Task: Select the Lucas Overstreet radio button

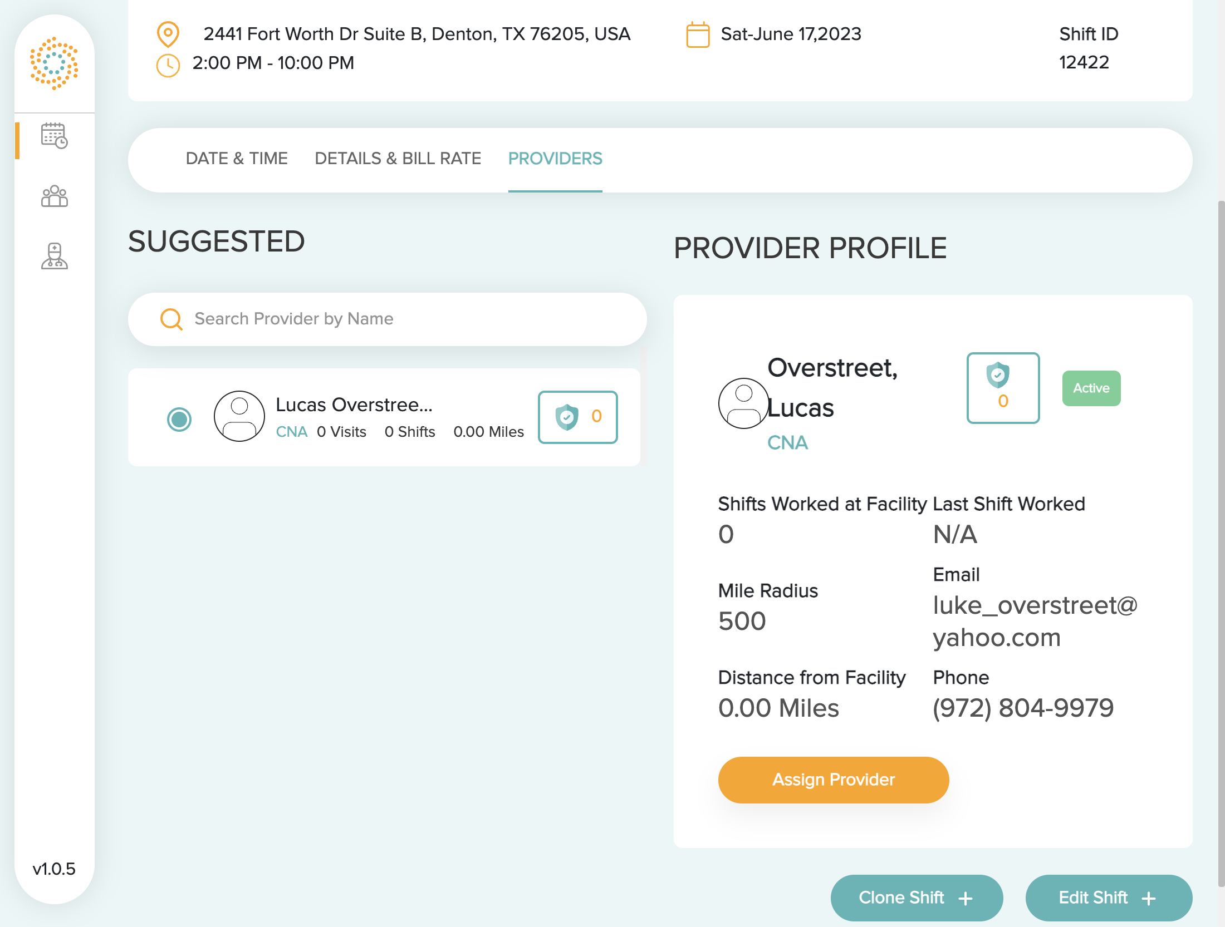Action: pyautogui.click(x=179, y=419)
